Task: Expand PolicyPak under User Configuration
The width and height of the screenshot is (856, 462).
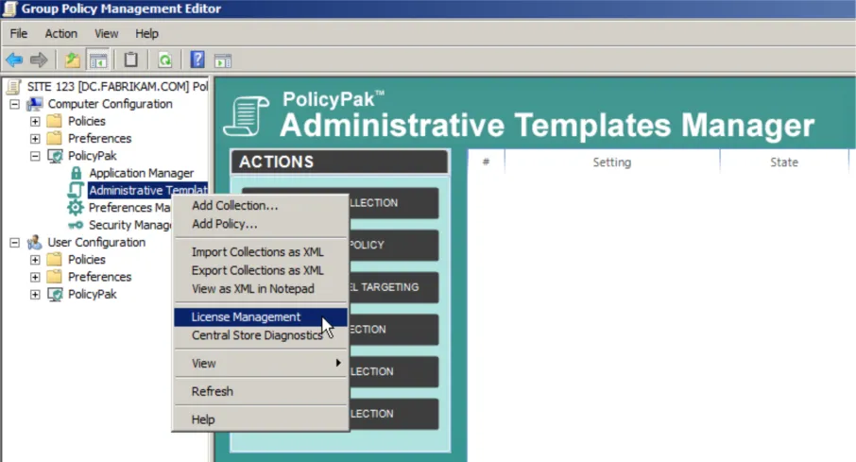Action: pos(35,294)
